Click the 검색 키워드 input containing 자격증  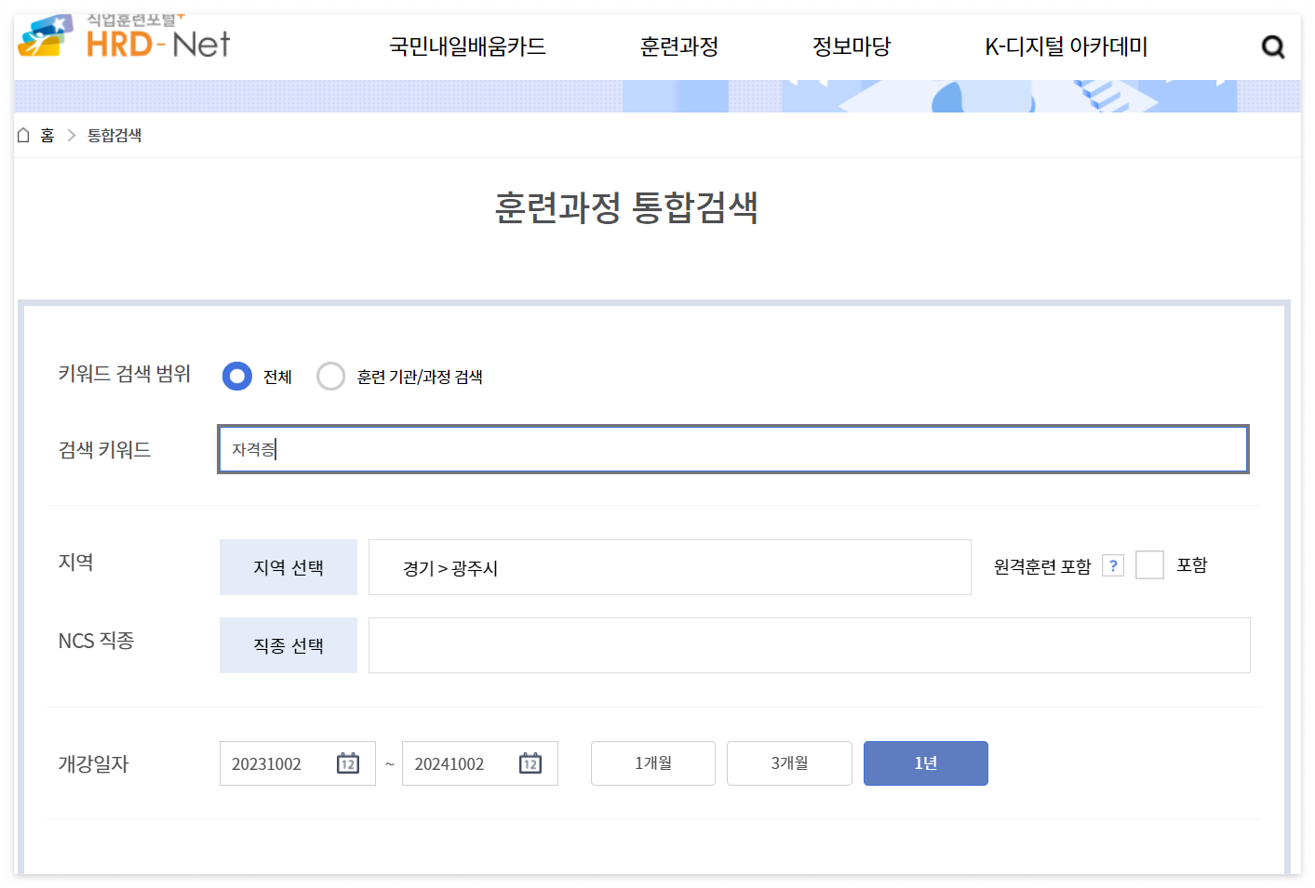tap(733, 449)
